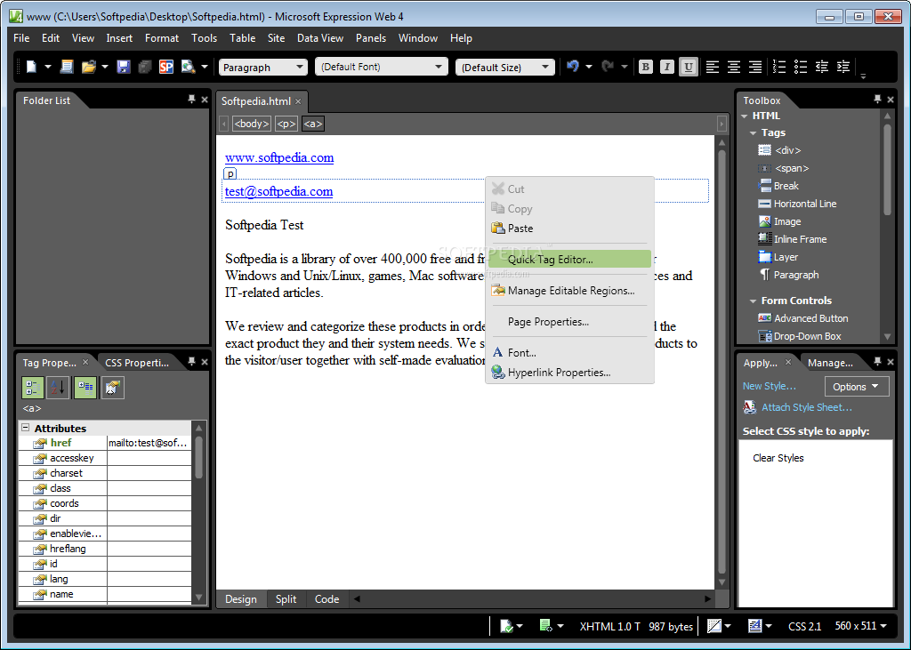Insert Inline Frame from Toolbox
Image resolution: width=911 pixels, height=650 pixels.
coord(793,238)
